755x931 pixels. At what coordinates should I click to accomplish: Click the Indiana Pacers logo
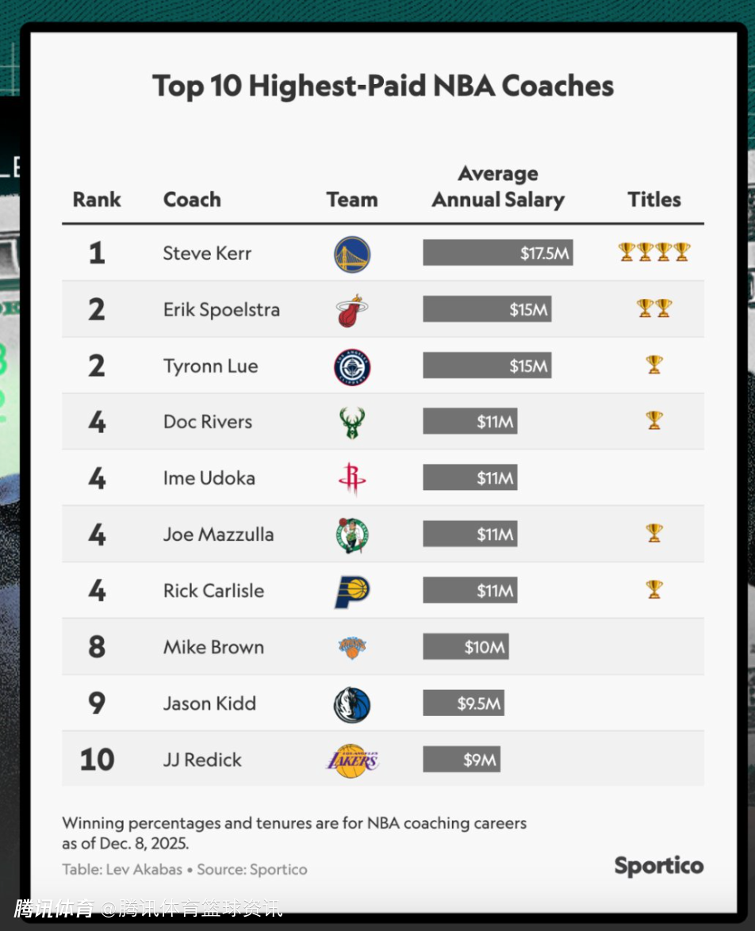coord(351,591)
